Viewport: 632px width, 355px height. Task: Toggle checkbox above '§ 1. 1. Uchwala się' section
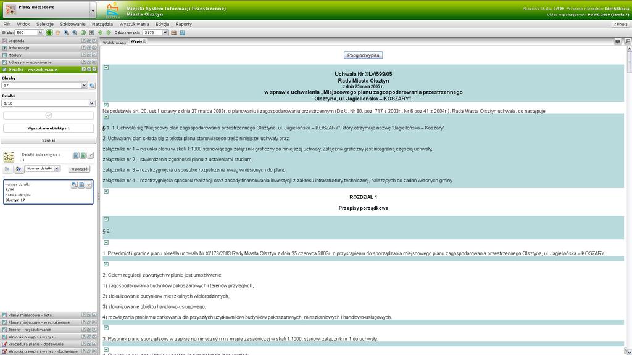[106, 117]
